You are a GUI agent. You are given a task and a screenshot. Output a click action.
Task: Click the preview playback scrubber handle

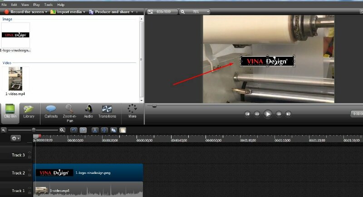pos(154,106)
